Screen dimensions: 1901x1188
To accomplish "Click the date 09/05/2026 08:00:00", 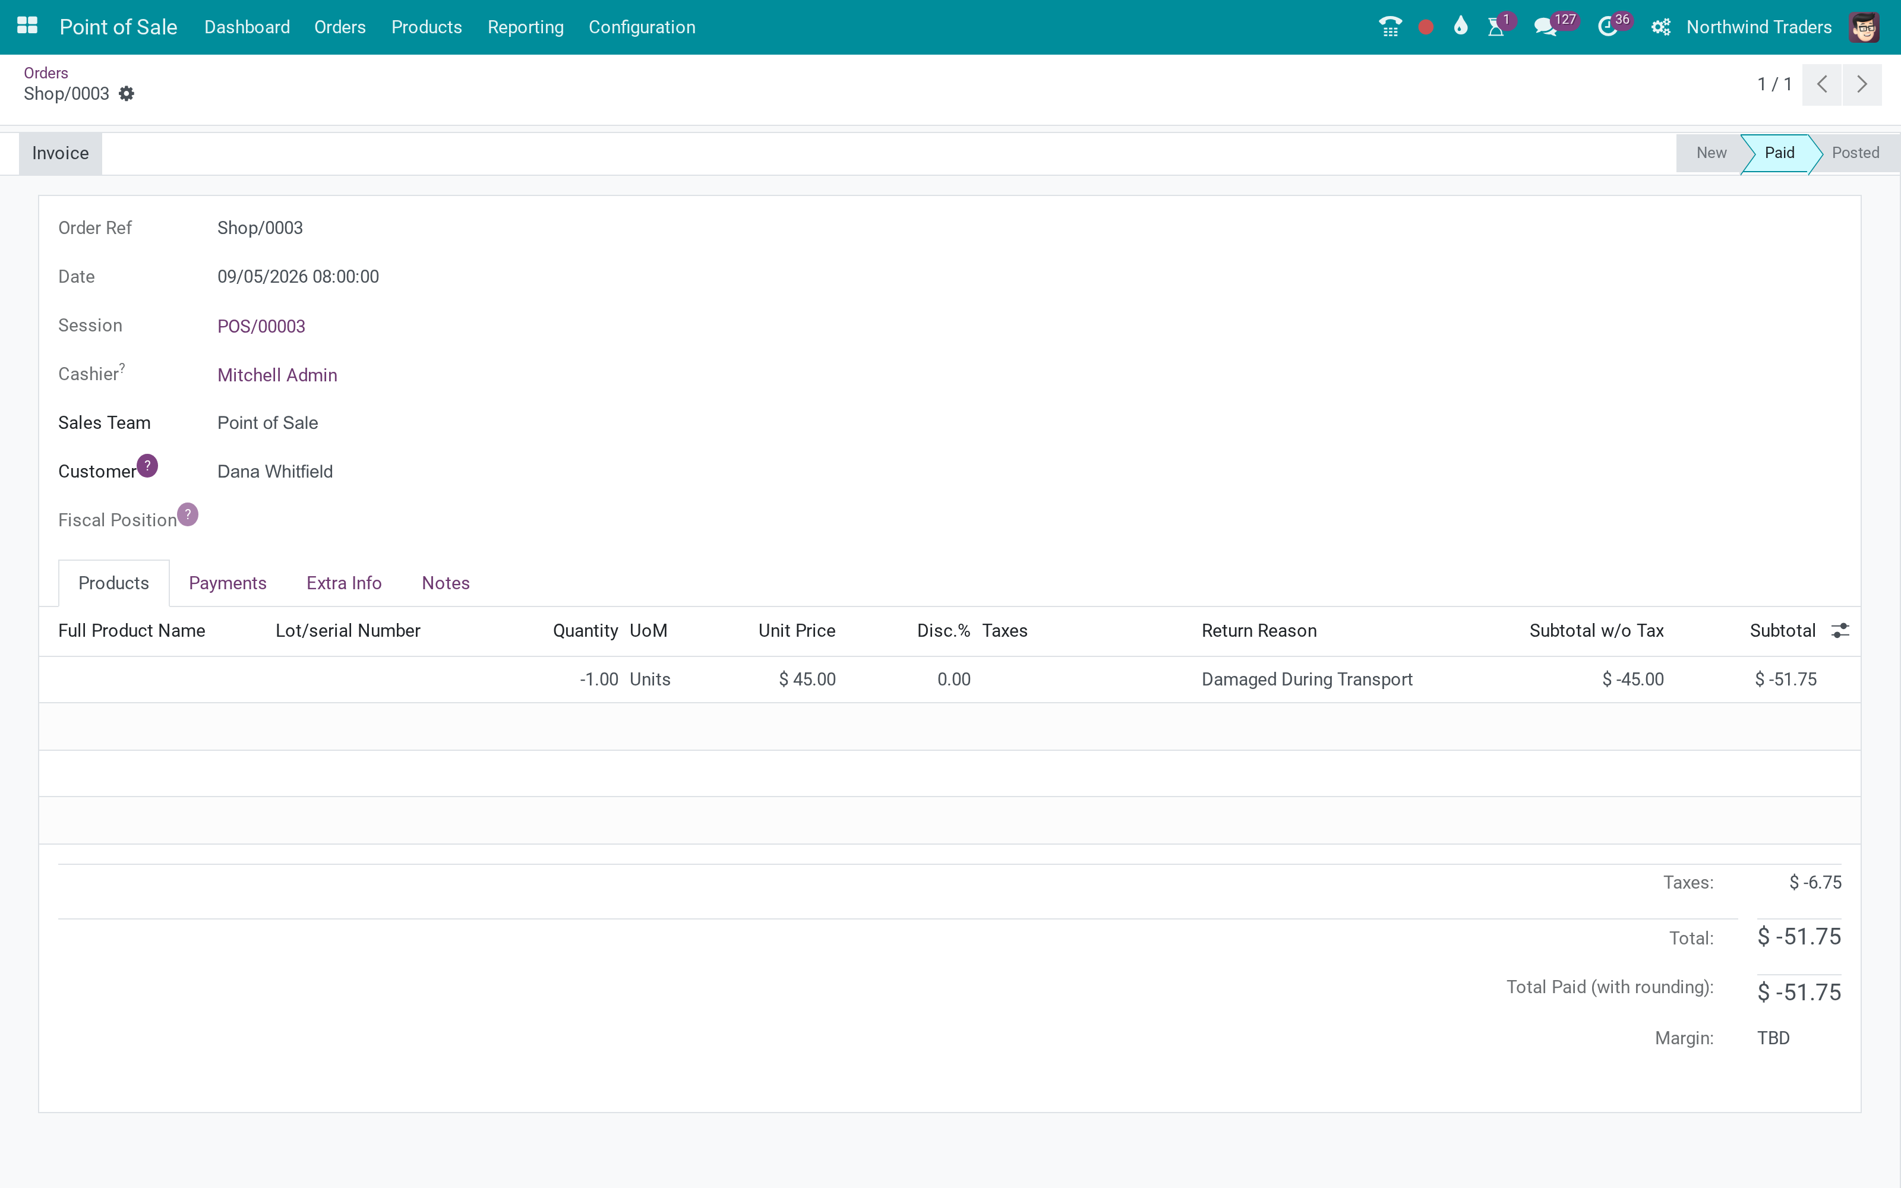I will [298, 277].
